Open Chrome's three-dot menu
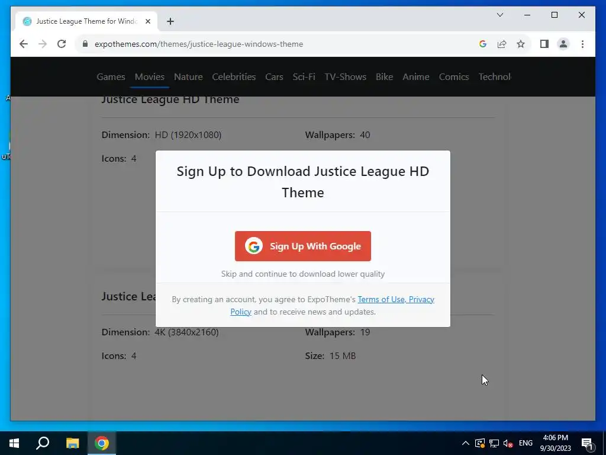 pos(582,44)
